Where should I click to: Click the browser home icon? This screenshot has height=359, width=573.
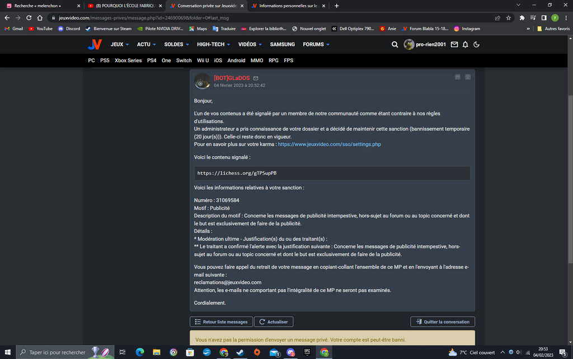40,17
